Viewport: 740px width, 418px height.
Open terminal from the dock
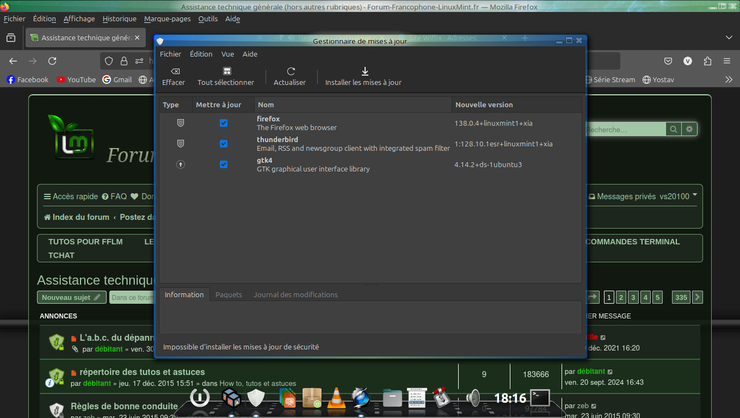point(540,398)
